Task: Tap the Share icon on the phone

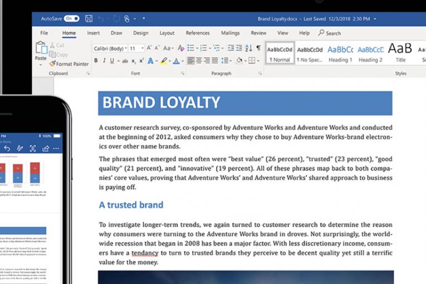Action: pyautogui.click(x=46, y=148)
